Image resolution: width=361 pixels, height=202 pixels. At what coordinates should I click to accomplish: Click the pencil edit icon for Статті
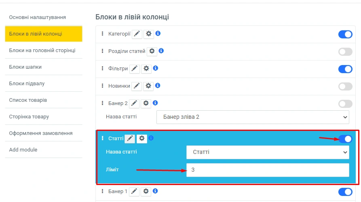(130, 139)
